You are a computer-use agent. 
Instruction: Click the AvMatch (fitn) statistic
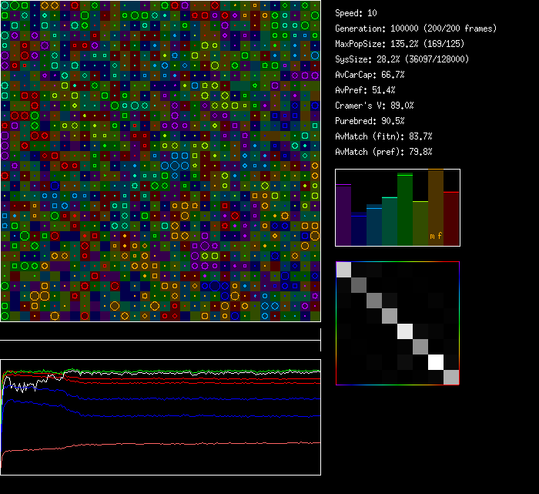click(383, 136)
